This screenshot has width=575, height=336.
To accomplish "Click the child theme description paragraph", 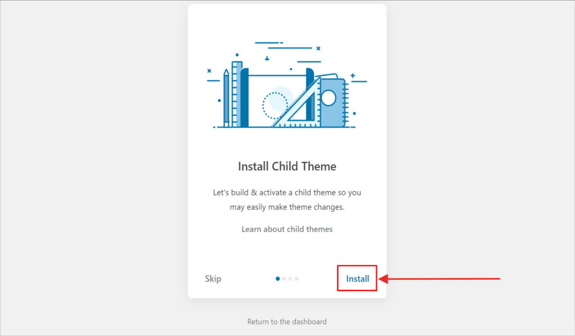I will 287,199.
